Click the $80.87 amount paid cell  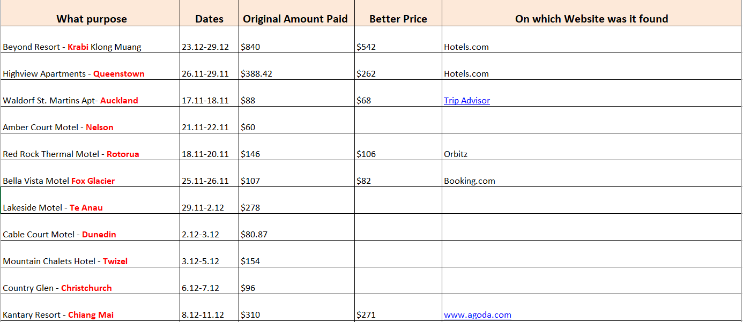point(296,228)
